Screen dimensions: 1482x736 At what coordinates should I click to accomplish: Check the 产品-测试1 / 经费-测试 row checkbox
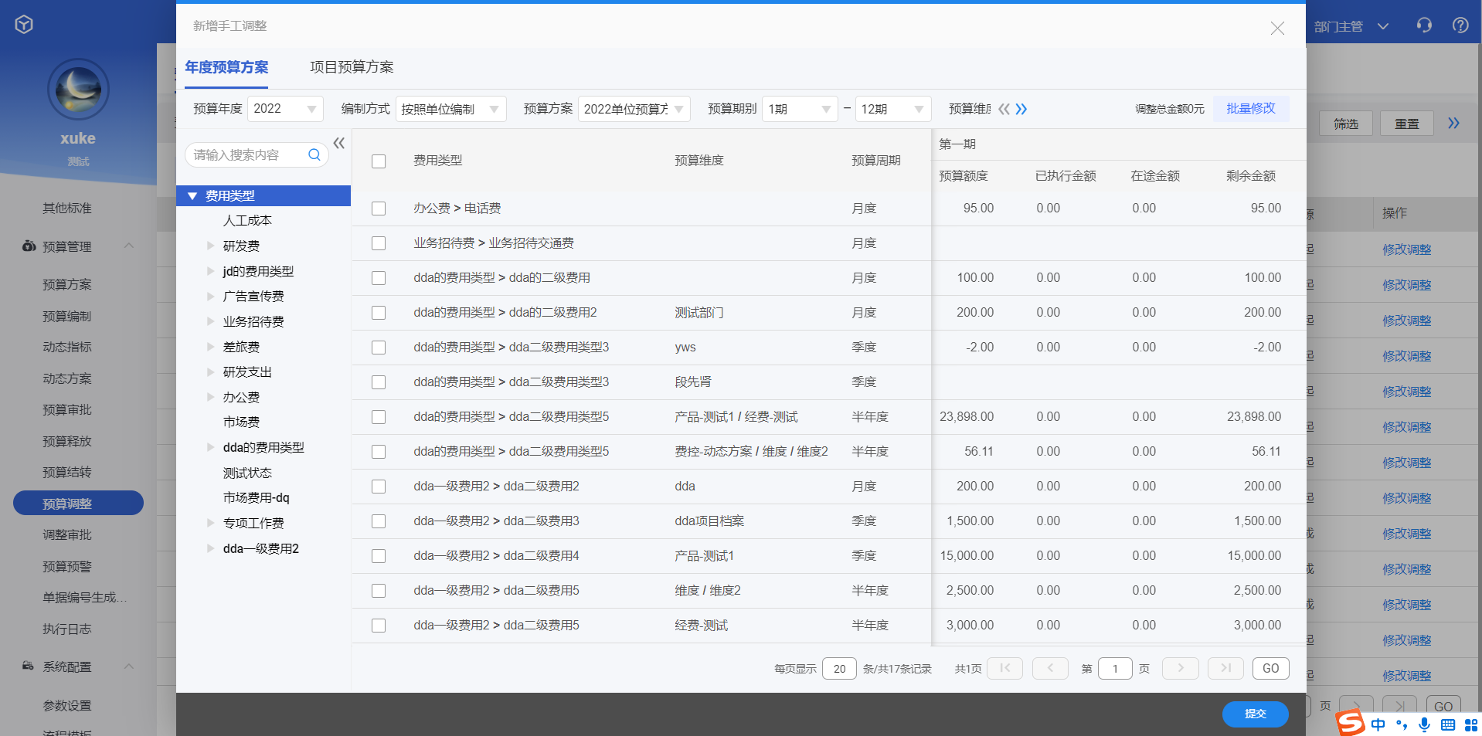tap(379, 417)
